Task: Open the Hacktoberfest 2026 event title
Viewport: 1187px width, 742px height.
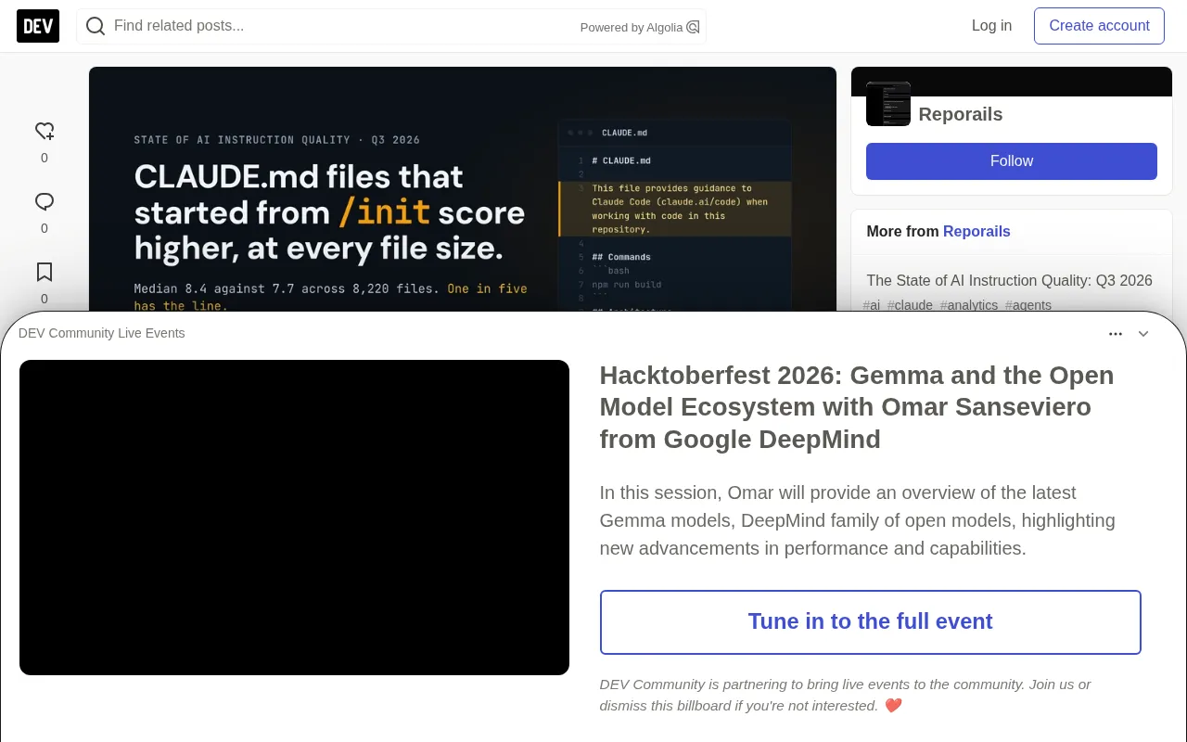Action: point(857,407)
